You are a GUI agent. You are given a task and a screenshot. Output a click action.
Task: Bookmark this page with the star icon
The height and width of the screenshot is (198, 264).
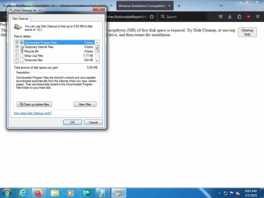[152, 17]
